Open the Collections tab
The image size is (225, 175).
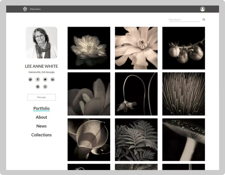pos(41,135)
